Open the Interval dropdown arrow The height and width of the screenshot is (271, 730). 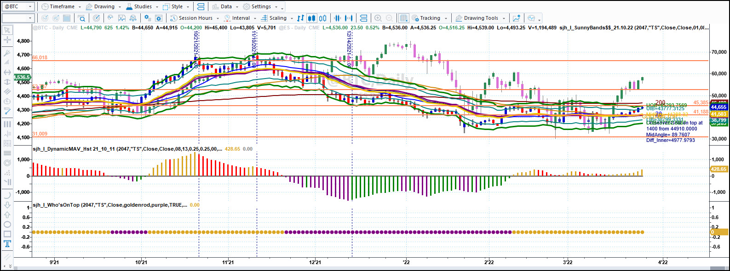[255, 18]
